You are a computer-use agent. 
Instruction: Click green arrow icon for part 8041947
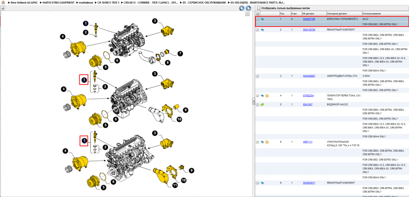tap(262, 105)
